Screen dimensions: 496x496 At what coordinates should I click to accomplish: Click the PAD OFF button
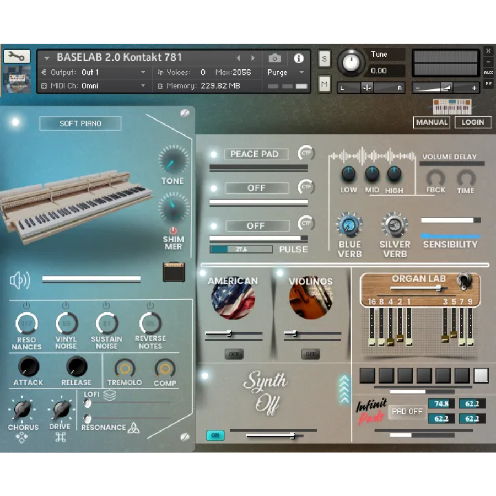coord(407,412)
